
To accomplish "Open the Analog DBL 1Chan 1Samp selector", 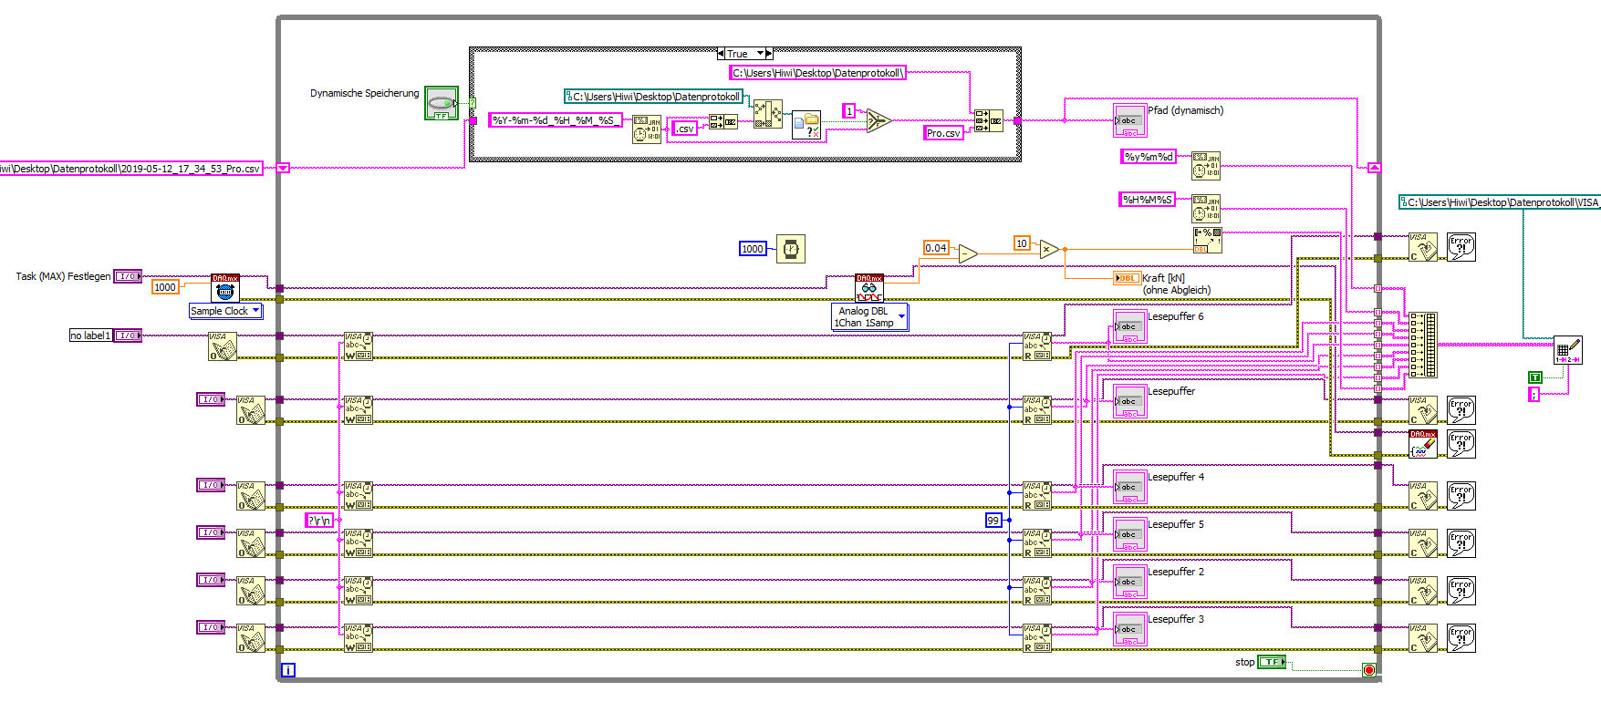I will (x=869, y=316).
